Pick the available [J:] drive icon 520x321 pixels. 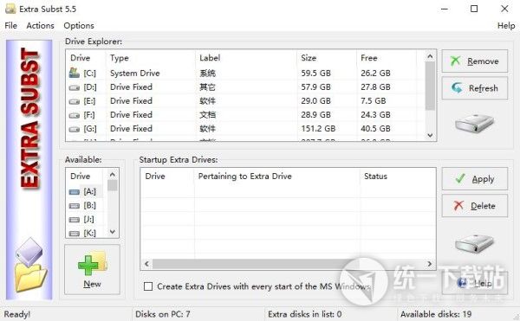click(75, 220)
